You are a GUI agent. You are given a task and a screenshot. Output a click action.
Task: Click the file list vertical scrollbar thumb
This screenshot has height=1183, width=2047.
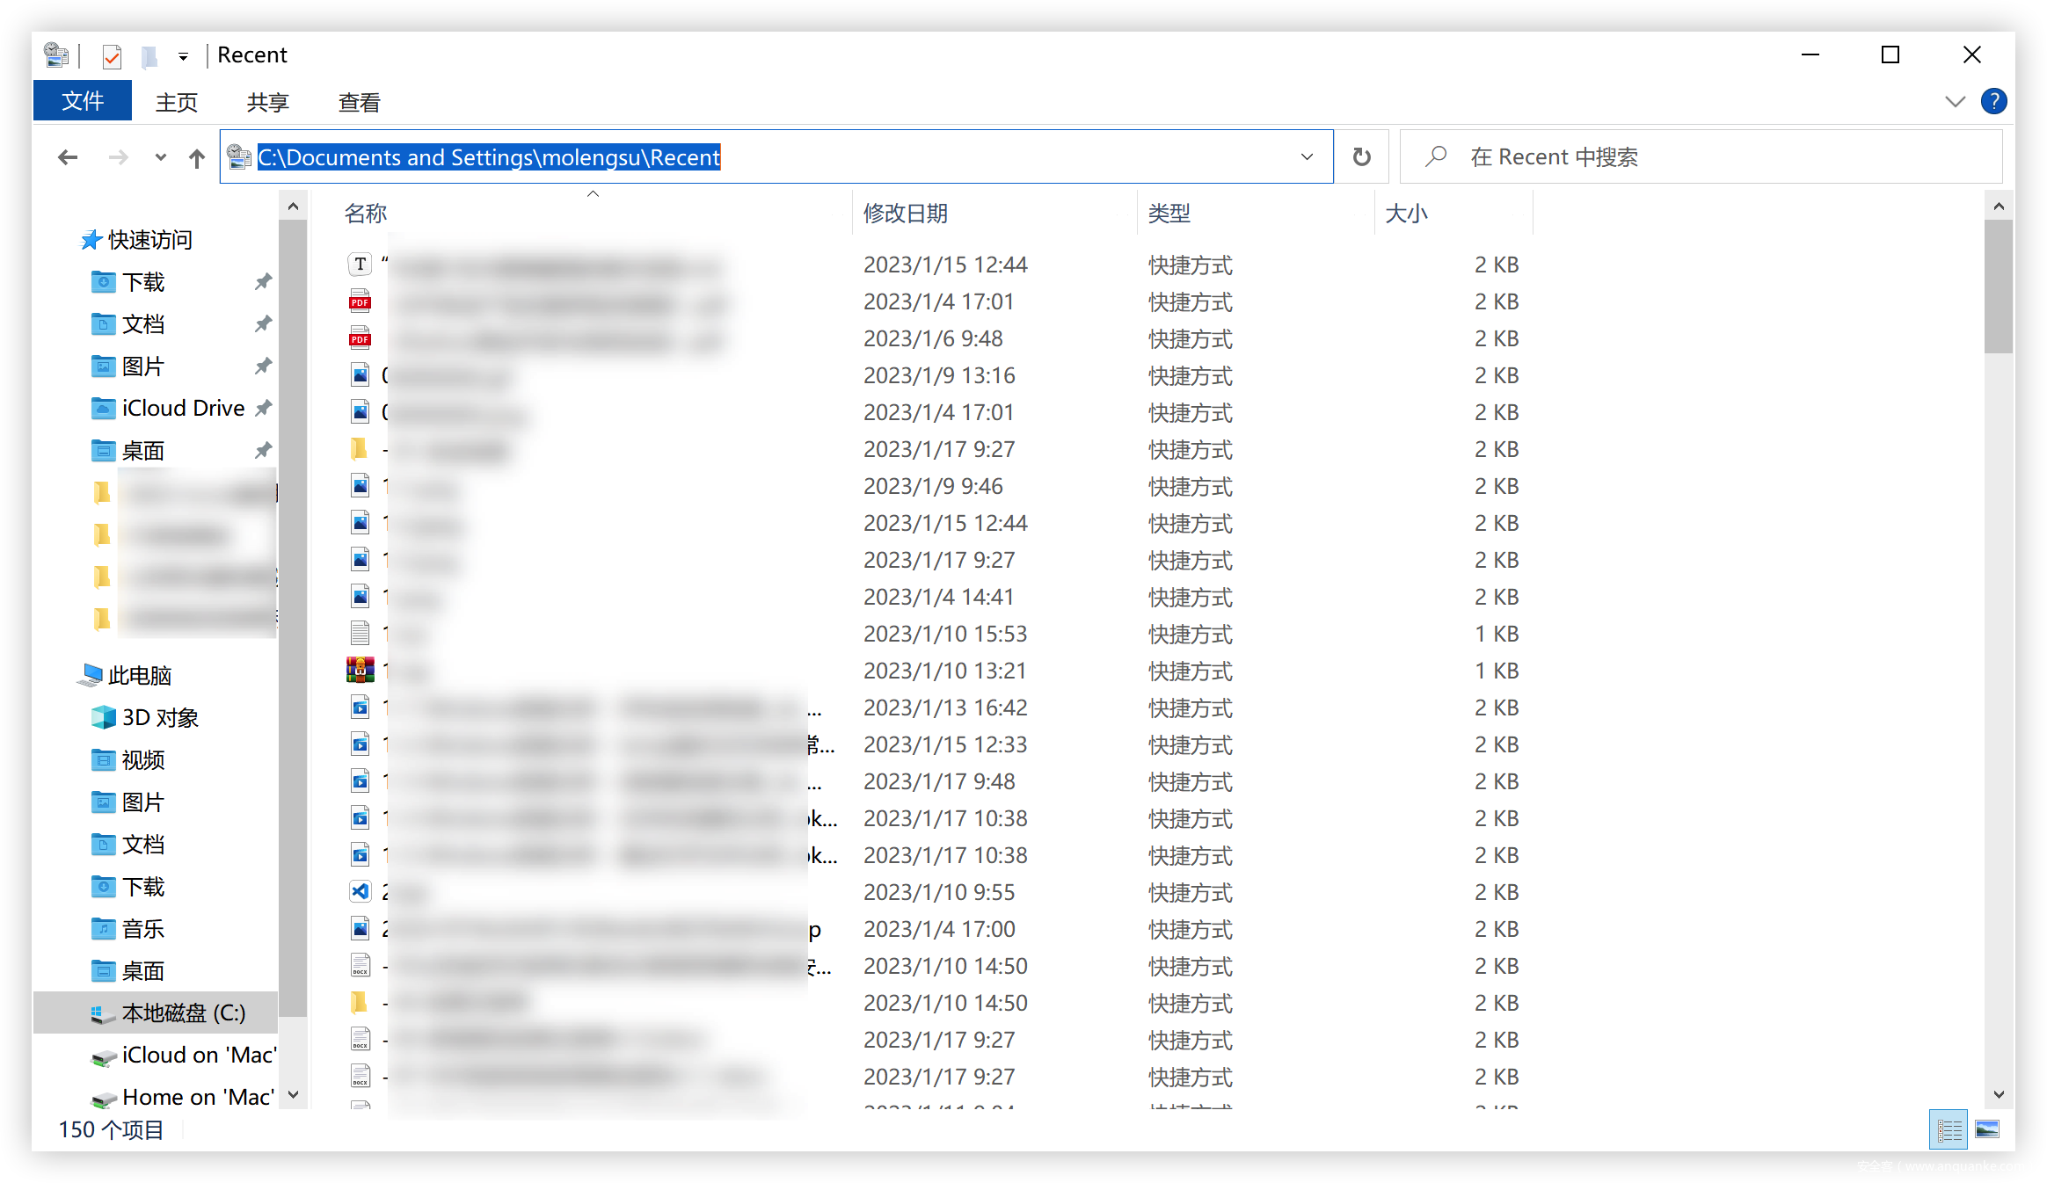(x=1999, y=286)
